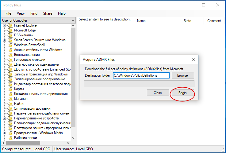
Task: Click the SmartScreen Защитника Windows folder icon
Action: pos(10,40)
